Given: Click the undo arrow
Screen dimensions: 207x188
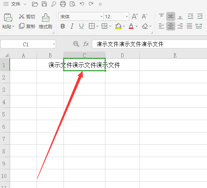Looking at the screenshot, I should click(x=82, y=4).
